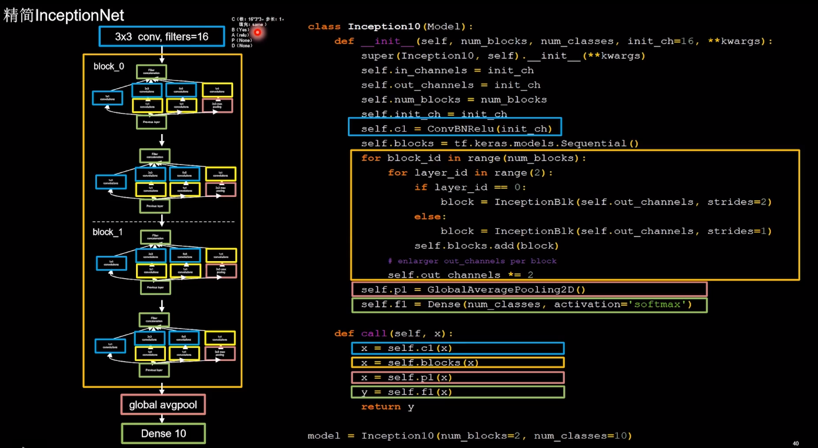Toggle the B (Yes) batch-norm annotation
The image size is (818, 448).
240,28
